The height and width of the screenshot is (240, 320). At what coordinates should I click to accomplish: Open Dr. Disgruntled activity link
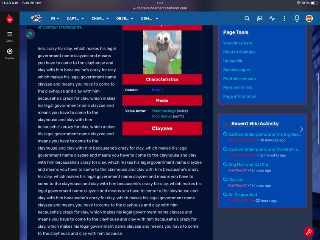pos(242,195)
